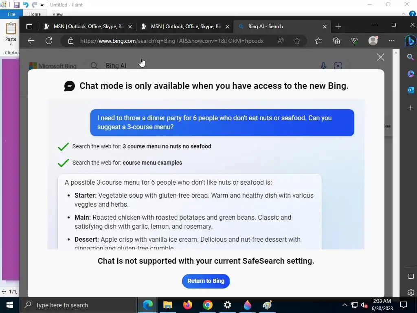Close the first MSN tab
Viewport: 417px width, 313px height.
click(130, 26)
